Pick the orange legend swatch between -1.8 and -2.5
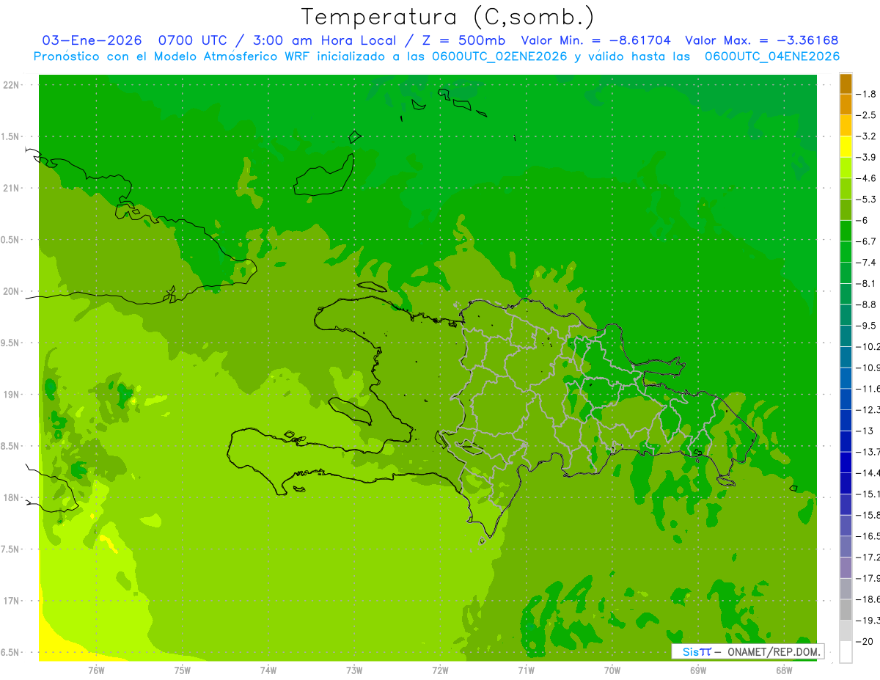 coord(846,105)
